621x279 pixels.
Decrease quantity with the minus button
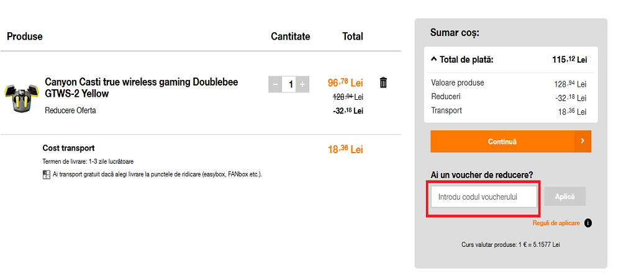275,84
